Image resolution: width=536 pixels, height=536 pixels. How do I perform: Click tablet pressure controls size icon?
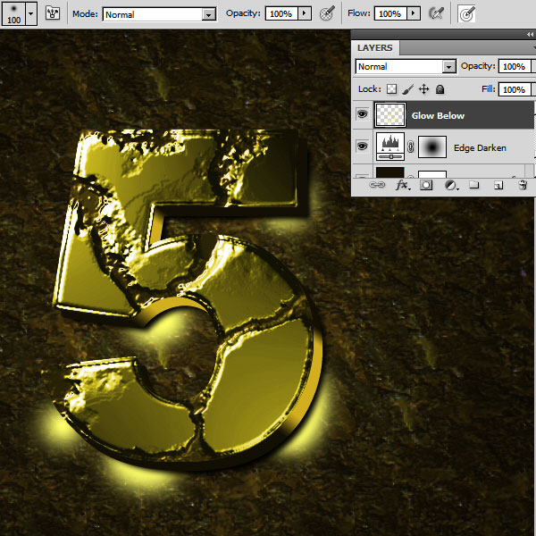[x=467, y=14]
